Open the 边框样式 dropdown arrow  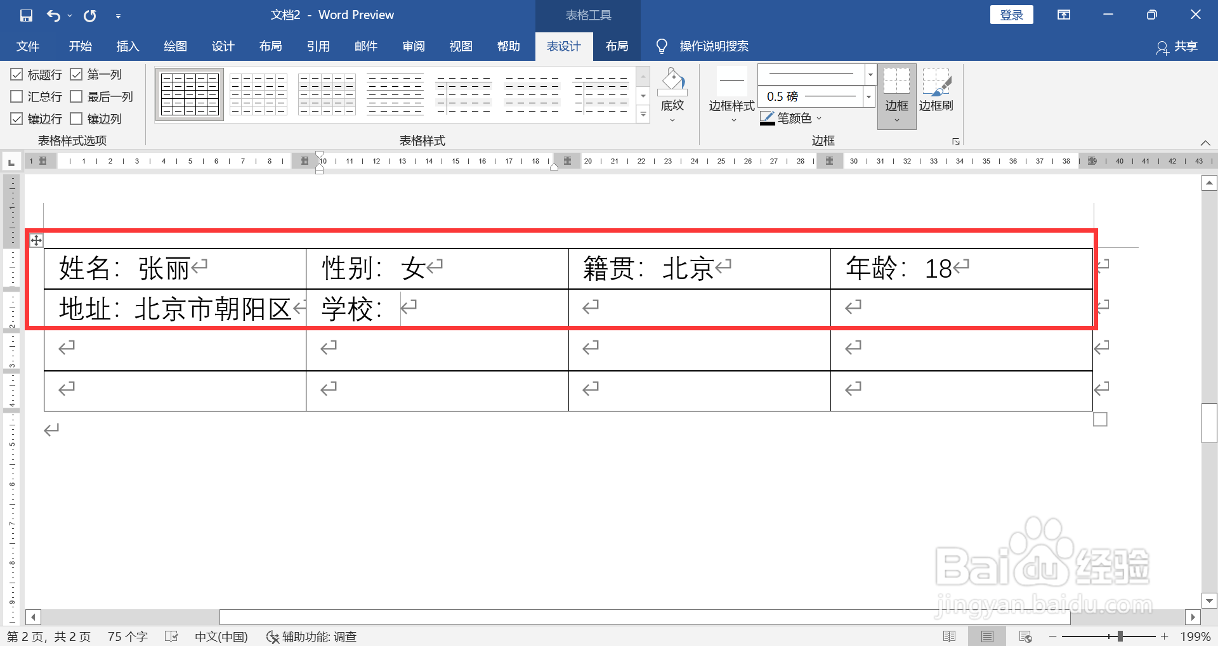pyautogui.click(x=734, y=120)
